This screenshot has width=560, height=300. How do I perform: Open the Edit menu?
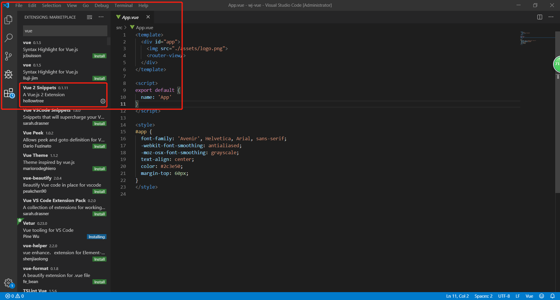32,5
